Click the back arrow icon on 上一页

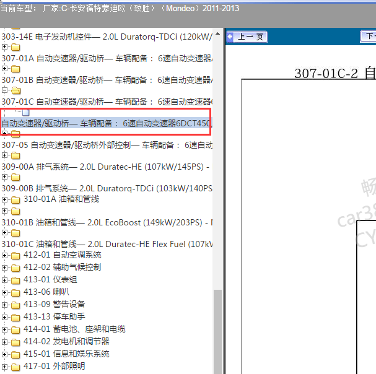(x=230, y=37)
